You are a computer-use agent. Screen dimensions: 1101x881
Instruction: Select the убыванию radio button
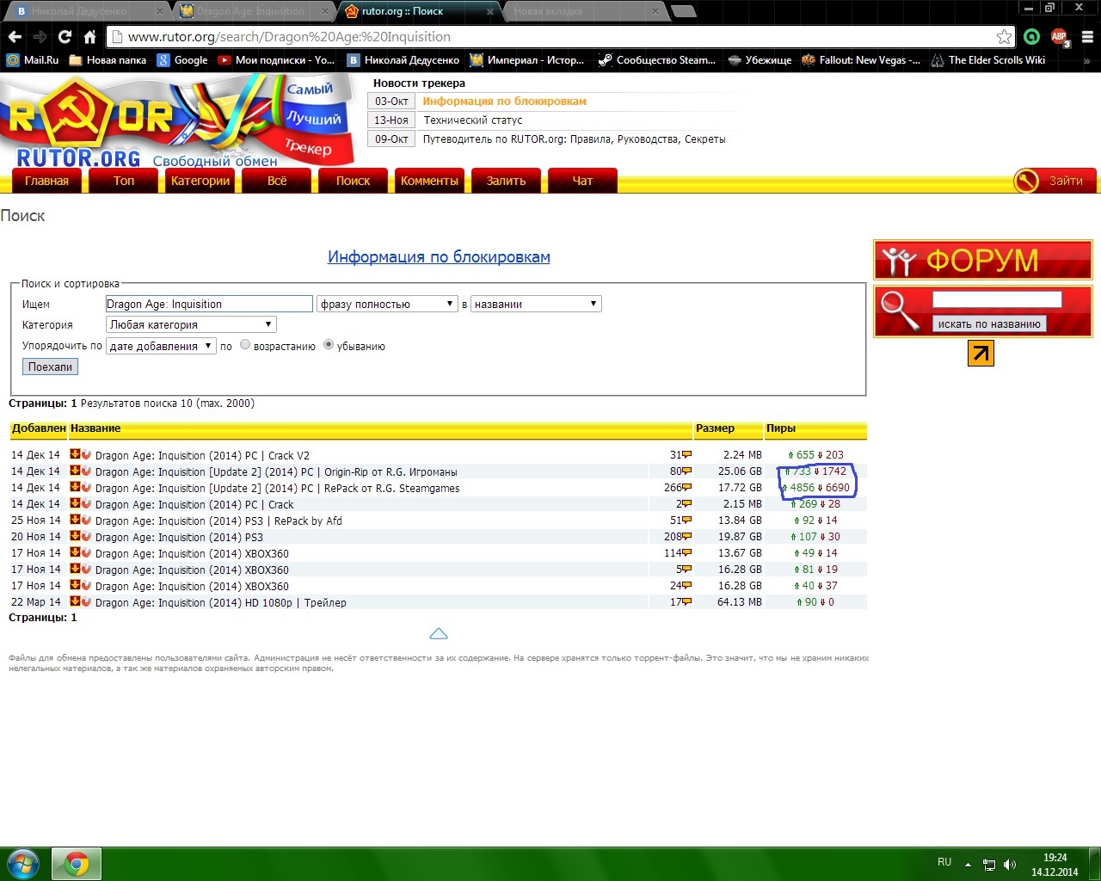[x=329, y=345]
